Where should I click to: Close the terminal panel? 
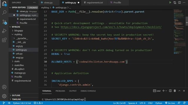184,91
